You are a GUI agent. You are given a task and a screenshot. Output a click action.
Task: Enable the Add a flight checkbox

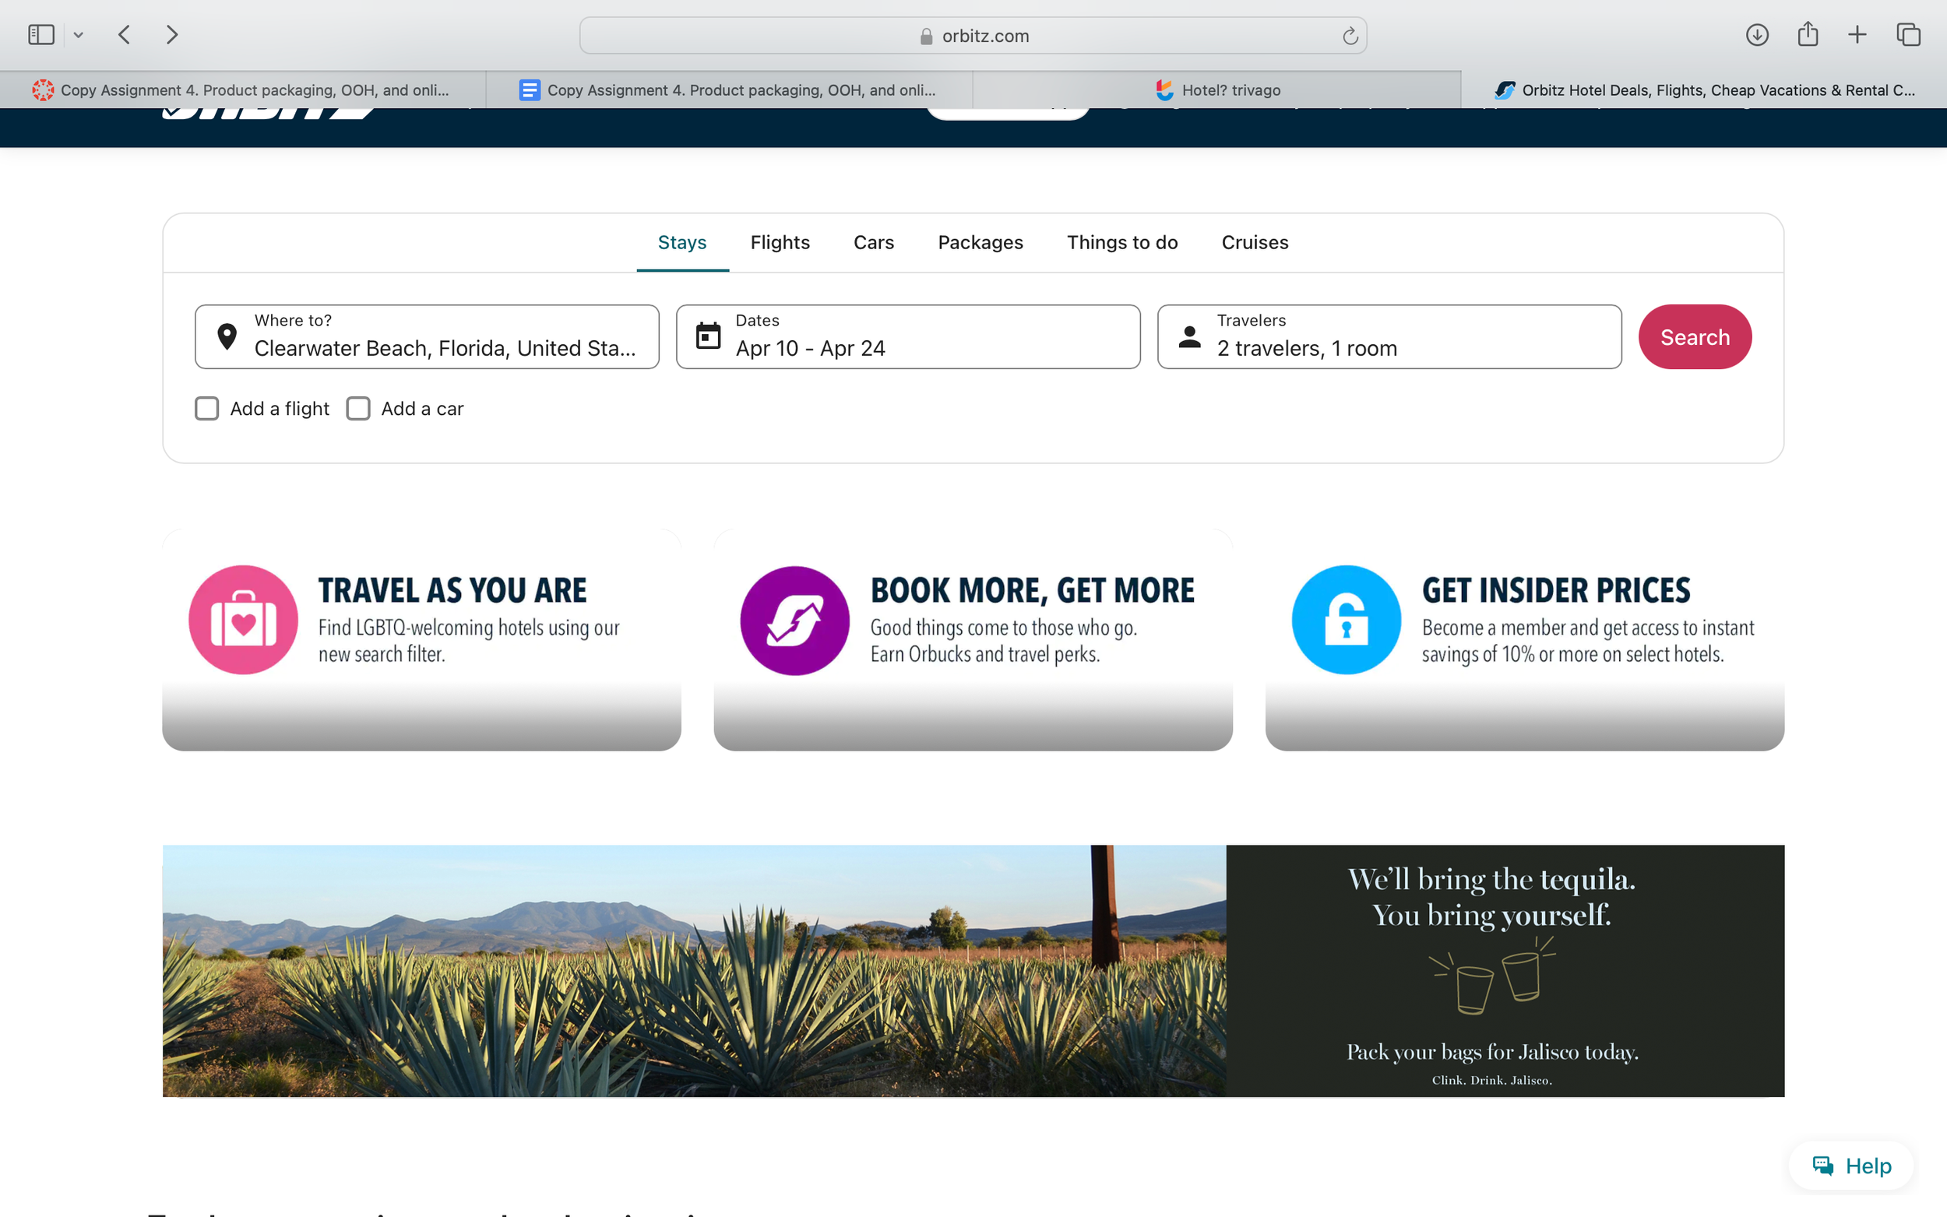[207, 408]
